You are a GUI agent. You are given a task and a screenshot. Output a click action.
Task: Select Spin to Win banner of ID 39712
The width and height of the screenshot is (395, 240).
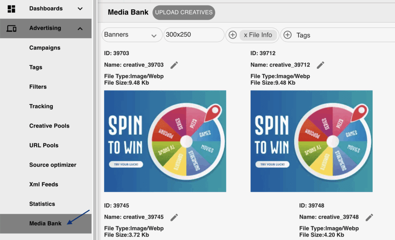(x=311, y=141)
